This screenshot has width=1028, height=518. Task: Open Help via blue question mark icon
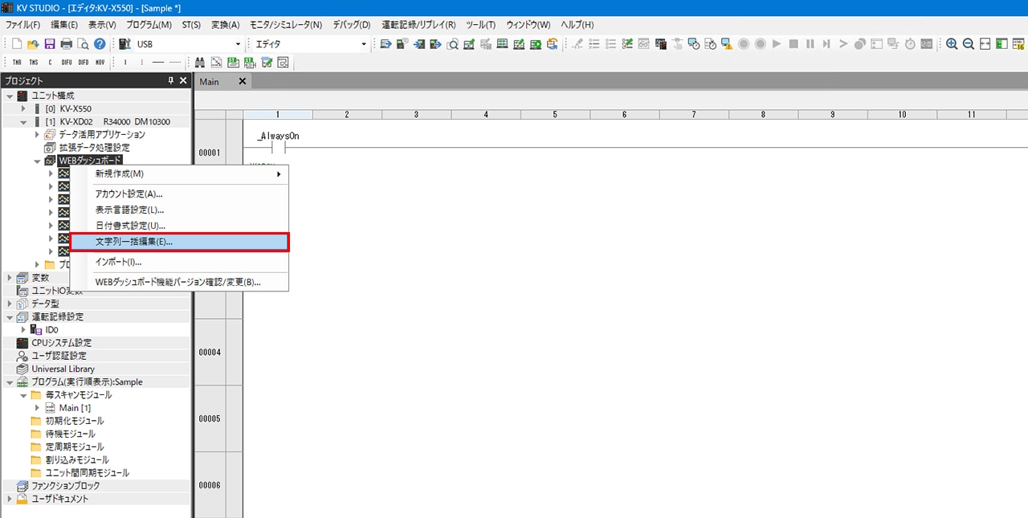100,44
